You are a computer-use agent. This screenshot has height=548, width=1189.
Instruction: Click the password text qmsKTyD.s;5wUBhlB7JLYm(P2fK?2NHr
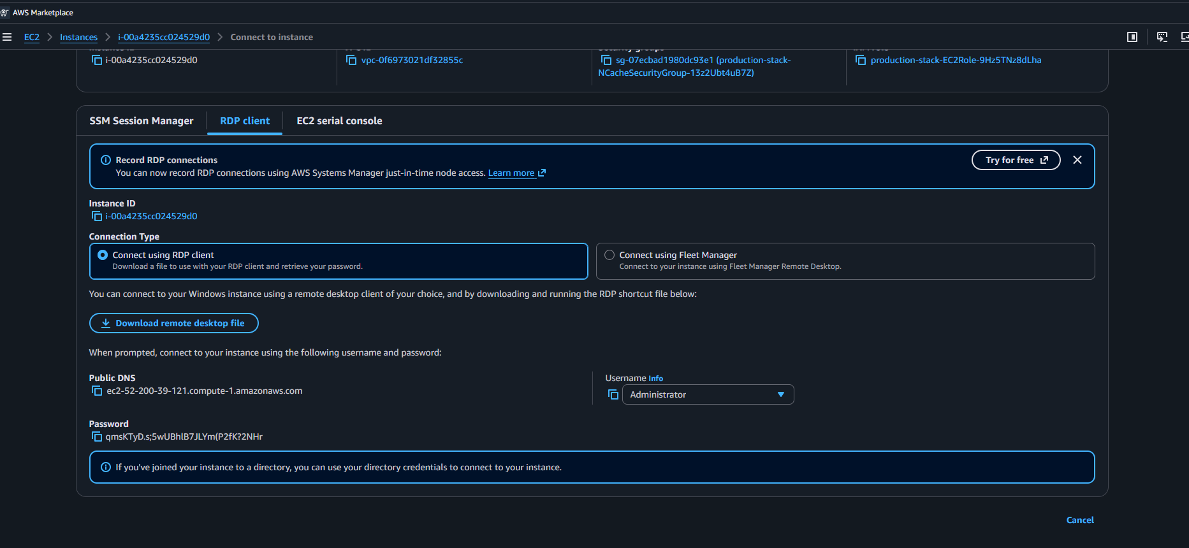click(184, 436)
